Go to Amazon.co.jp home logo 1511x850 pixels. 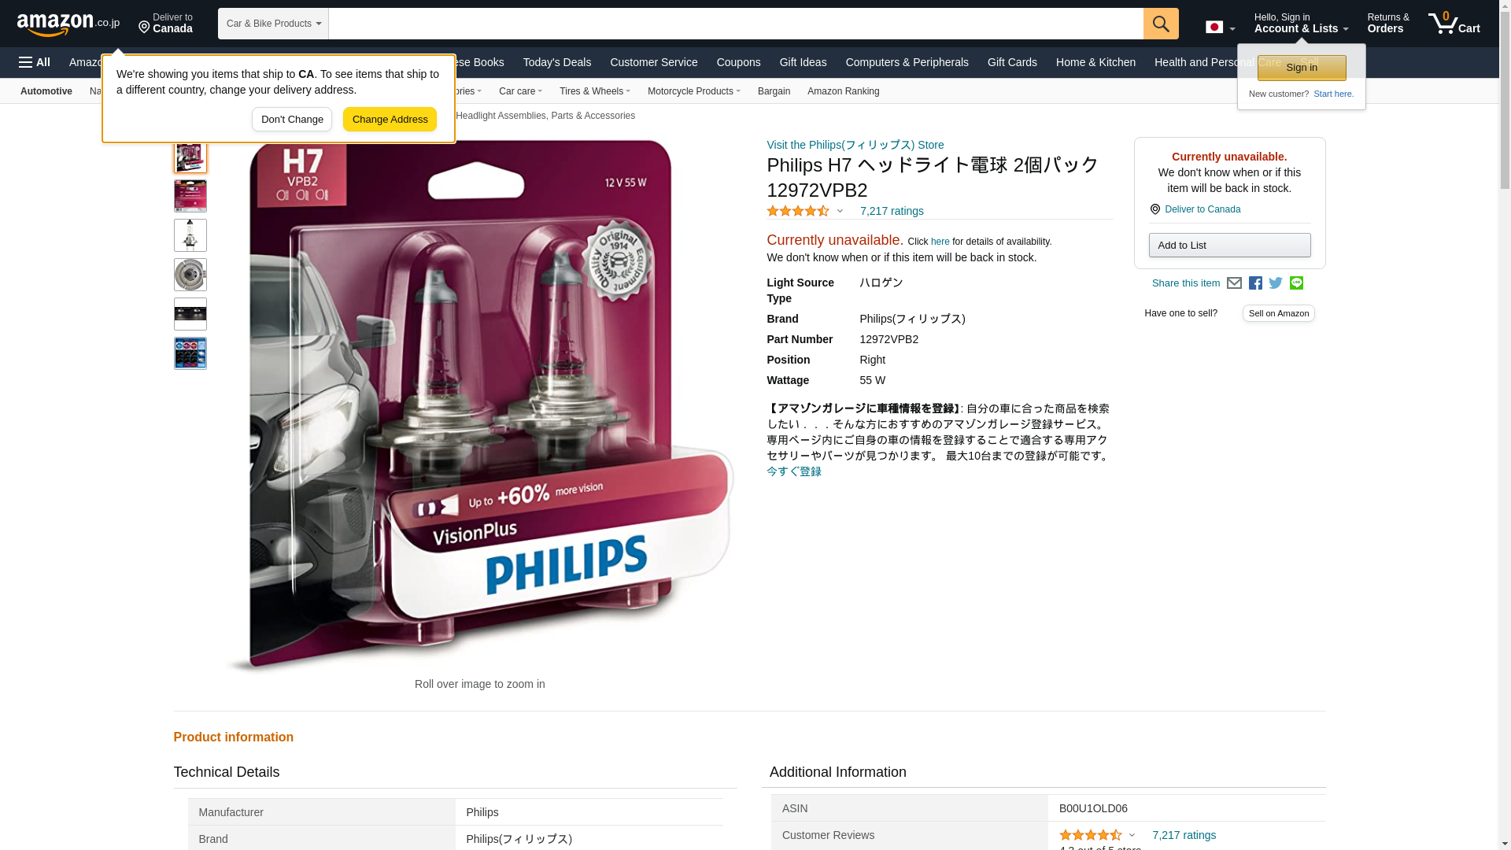click(x=68, y=24)
